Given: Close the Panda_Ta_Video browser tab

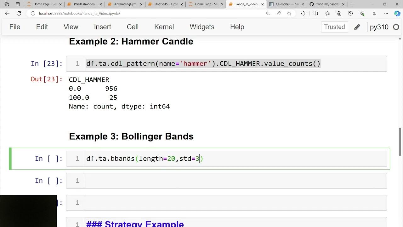Looking at the screenshot, I should click(263, 4).
